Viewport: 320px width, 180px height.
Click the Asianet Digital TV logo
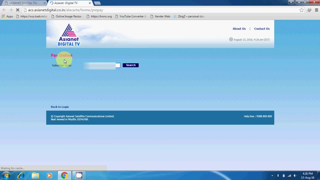[x=69, y=35]
